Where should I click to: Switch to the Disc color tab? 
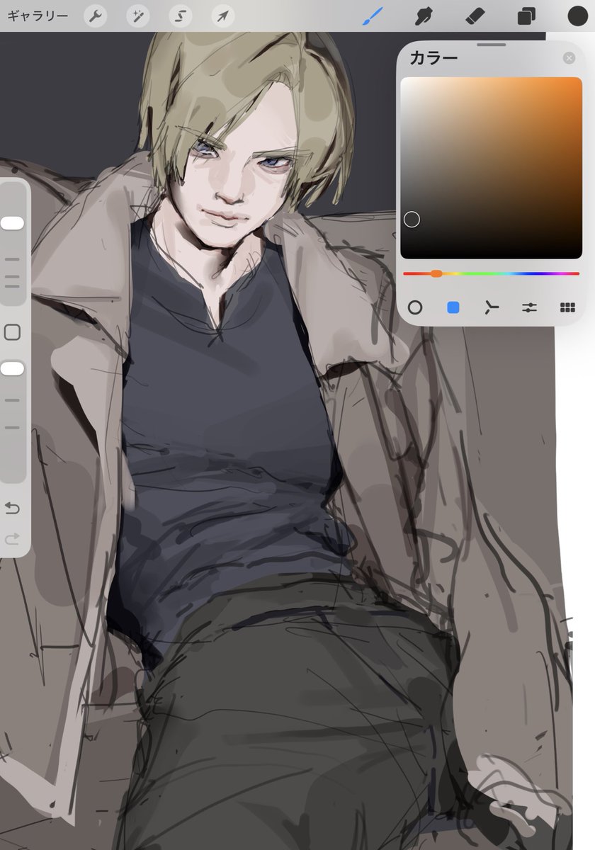tap(415, 307)
